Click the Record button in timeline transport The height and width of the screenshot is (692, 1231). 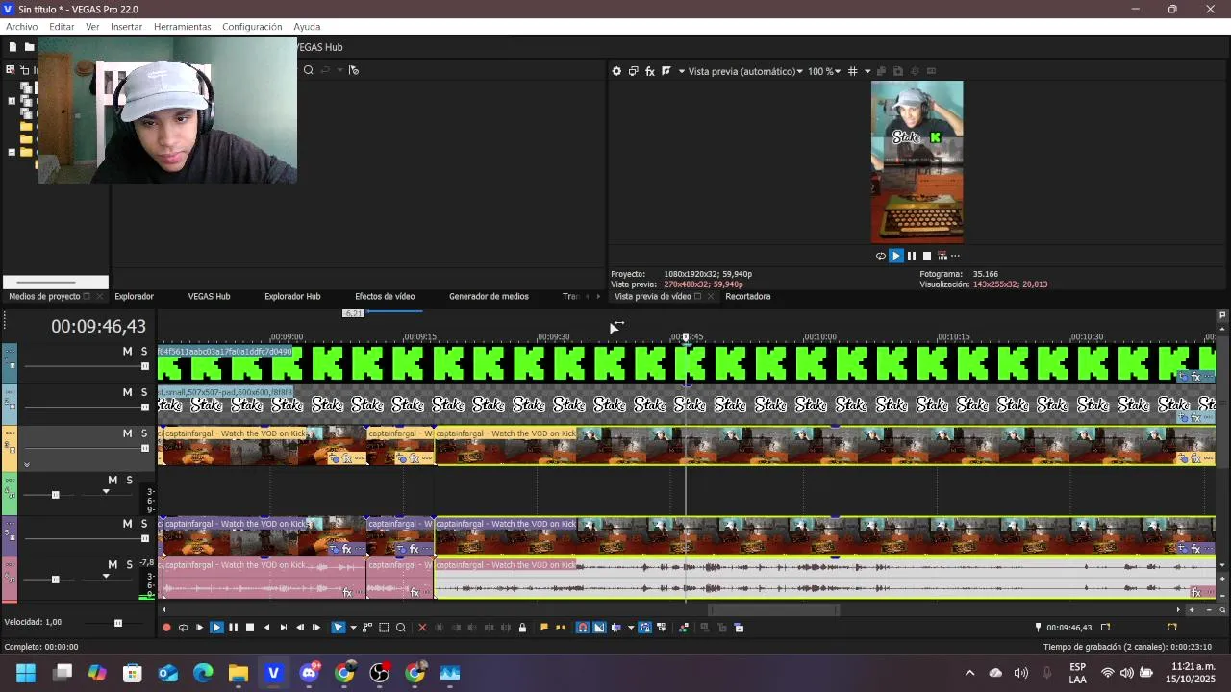point(166,628)
